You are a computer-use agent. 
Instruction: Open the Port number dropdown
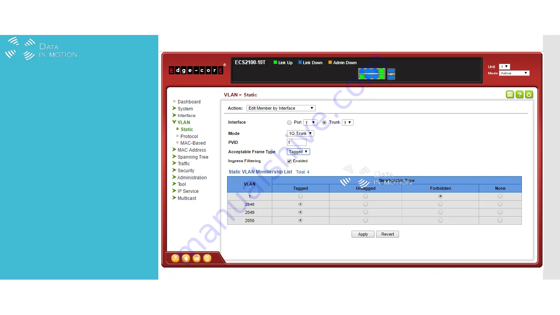(310, 122)
